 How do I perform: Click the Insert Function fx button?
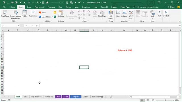click(x=37, y=25)
